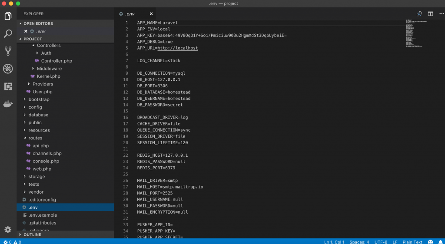Viewport: 445px width, 244px height.
Task: Change language mode Plain Text
Action: 412,242
